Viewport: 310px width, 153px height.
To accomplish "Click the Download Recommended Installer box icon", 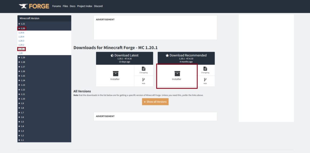I will [177, 74].
